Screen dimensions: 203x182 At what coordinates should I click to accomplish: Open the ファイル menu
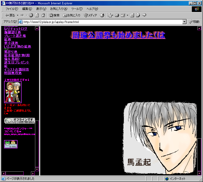click(12, 9)
